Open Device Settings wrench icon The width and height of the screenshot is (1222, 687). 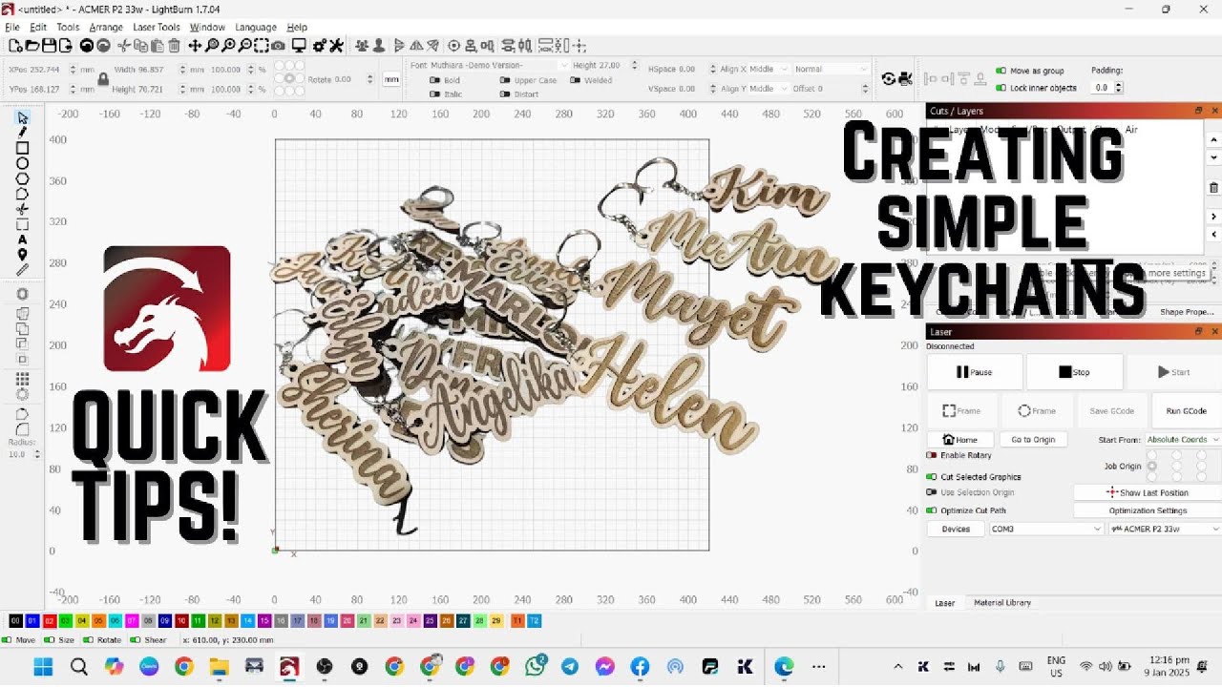point(336,45)
